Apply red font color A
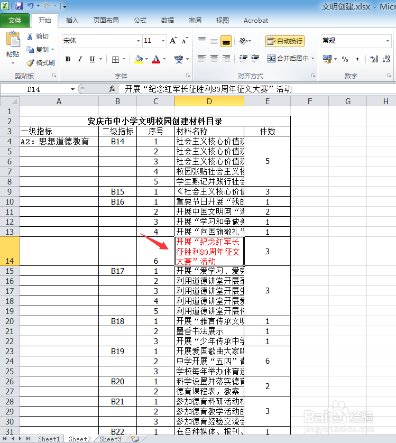The height and width of the screenshot is (443, 396). click(156, 59)
